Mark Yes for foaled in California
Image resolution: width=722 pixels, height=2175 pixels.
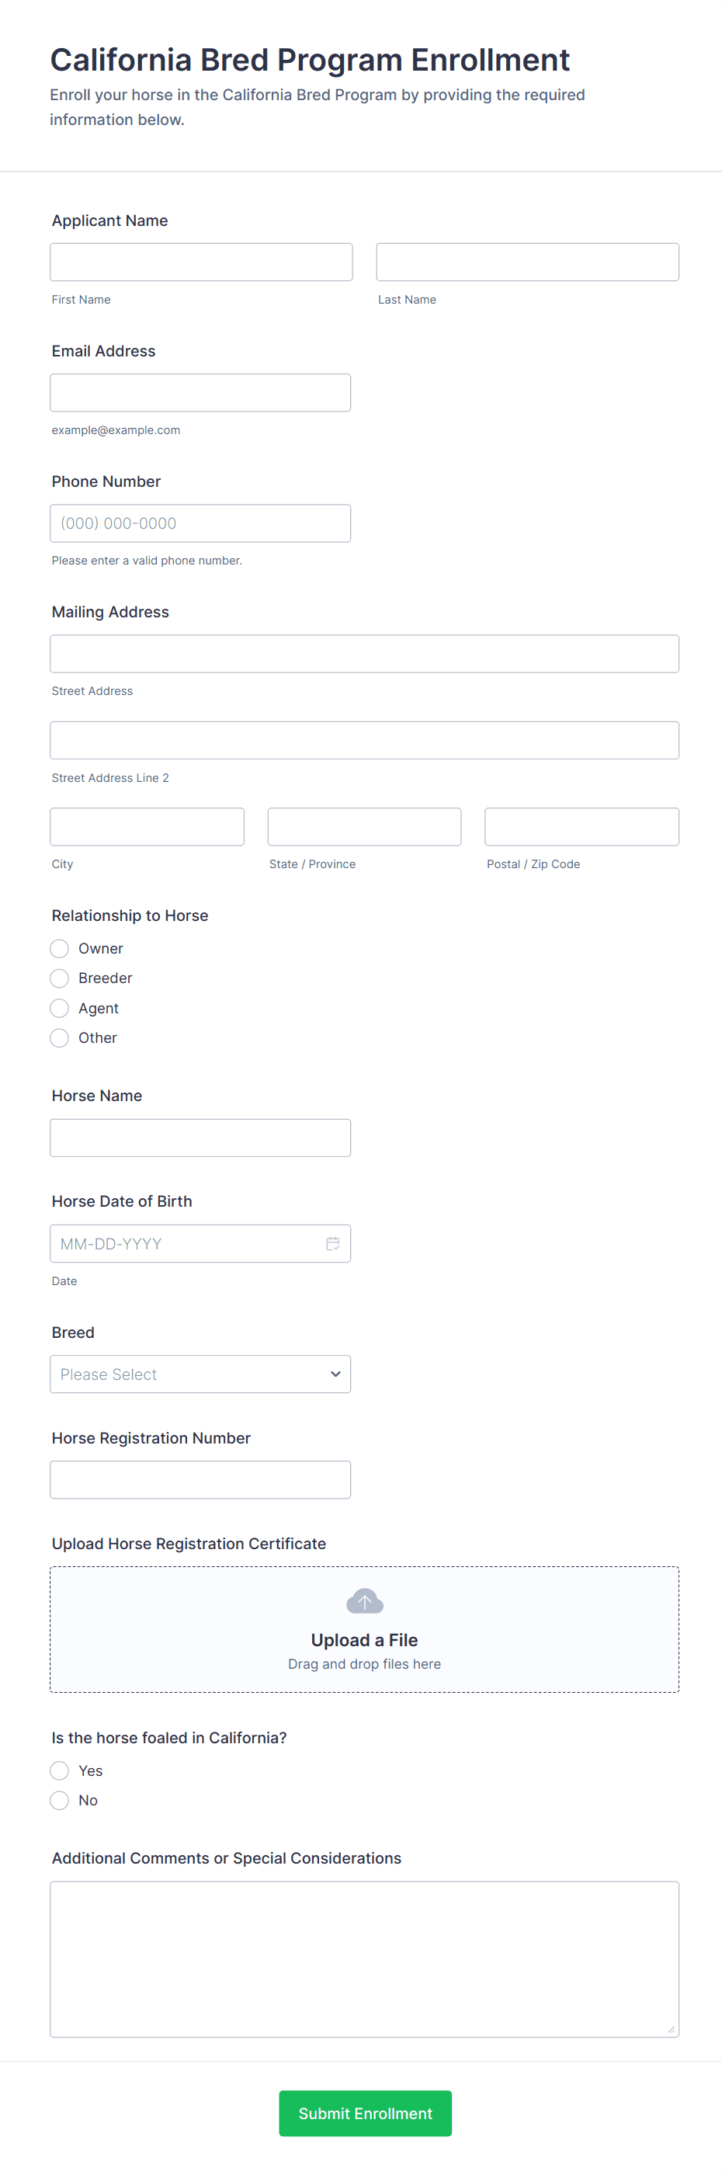pos(59,1770)
